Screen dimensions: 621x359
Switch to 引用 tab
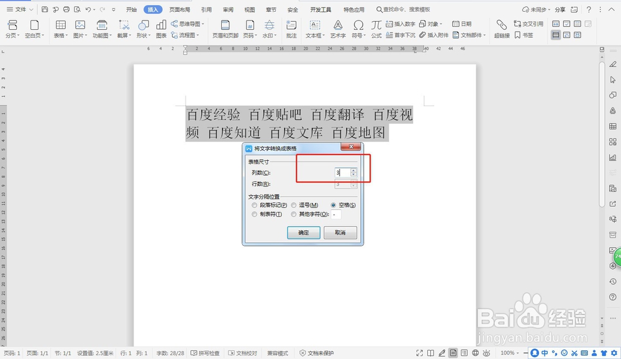(x=206, y=9)
